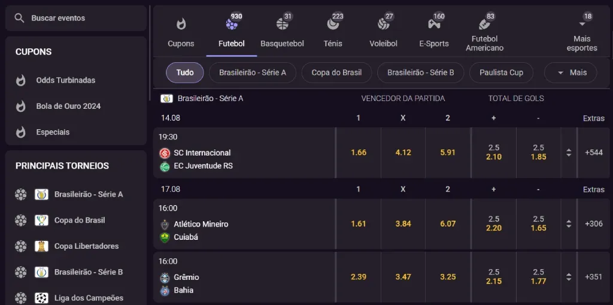613x305 pixels.
Task: Switch to the Copa do Brasil tab
Action: pyautogui.click(x=336, y=72)
